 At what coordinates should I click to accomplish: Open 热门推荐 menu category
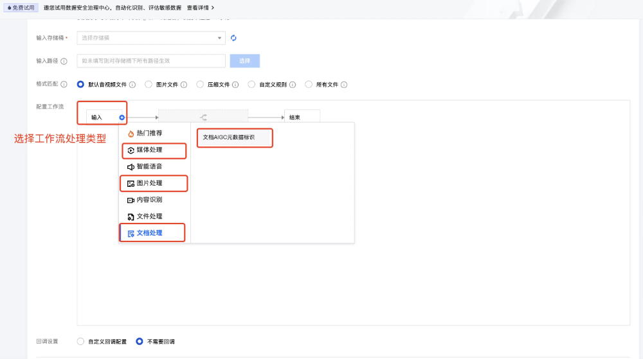point(154,134)
